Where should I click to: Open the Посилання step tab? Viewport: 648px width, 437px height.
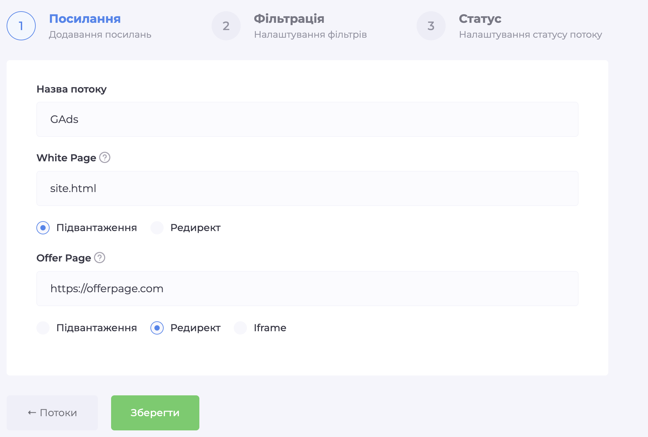(85, 19)
